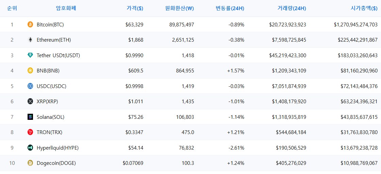
Task: Click the TRON red icon
Action: click(30, 132)
